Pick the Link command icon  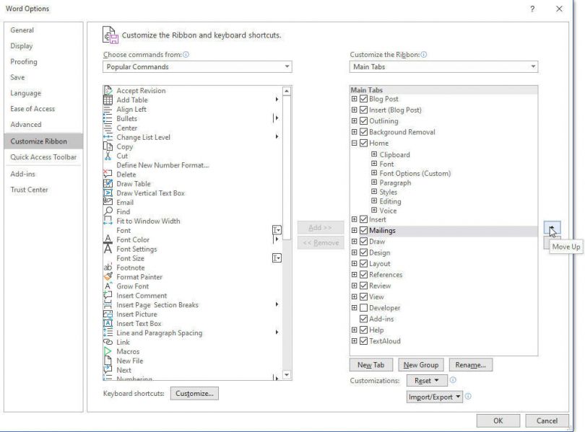point(107,342)
